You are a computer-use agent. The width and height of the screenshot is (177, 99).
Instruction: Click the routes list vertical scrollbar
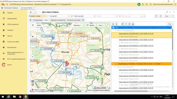[x=172, y=39]
